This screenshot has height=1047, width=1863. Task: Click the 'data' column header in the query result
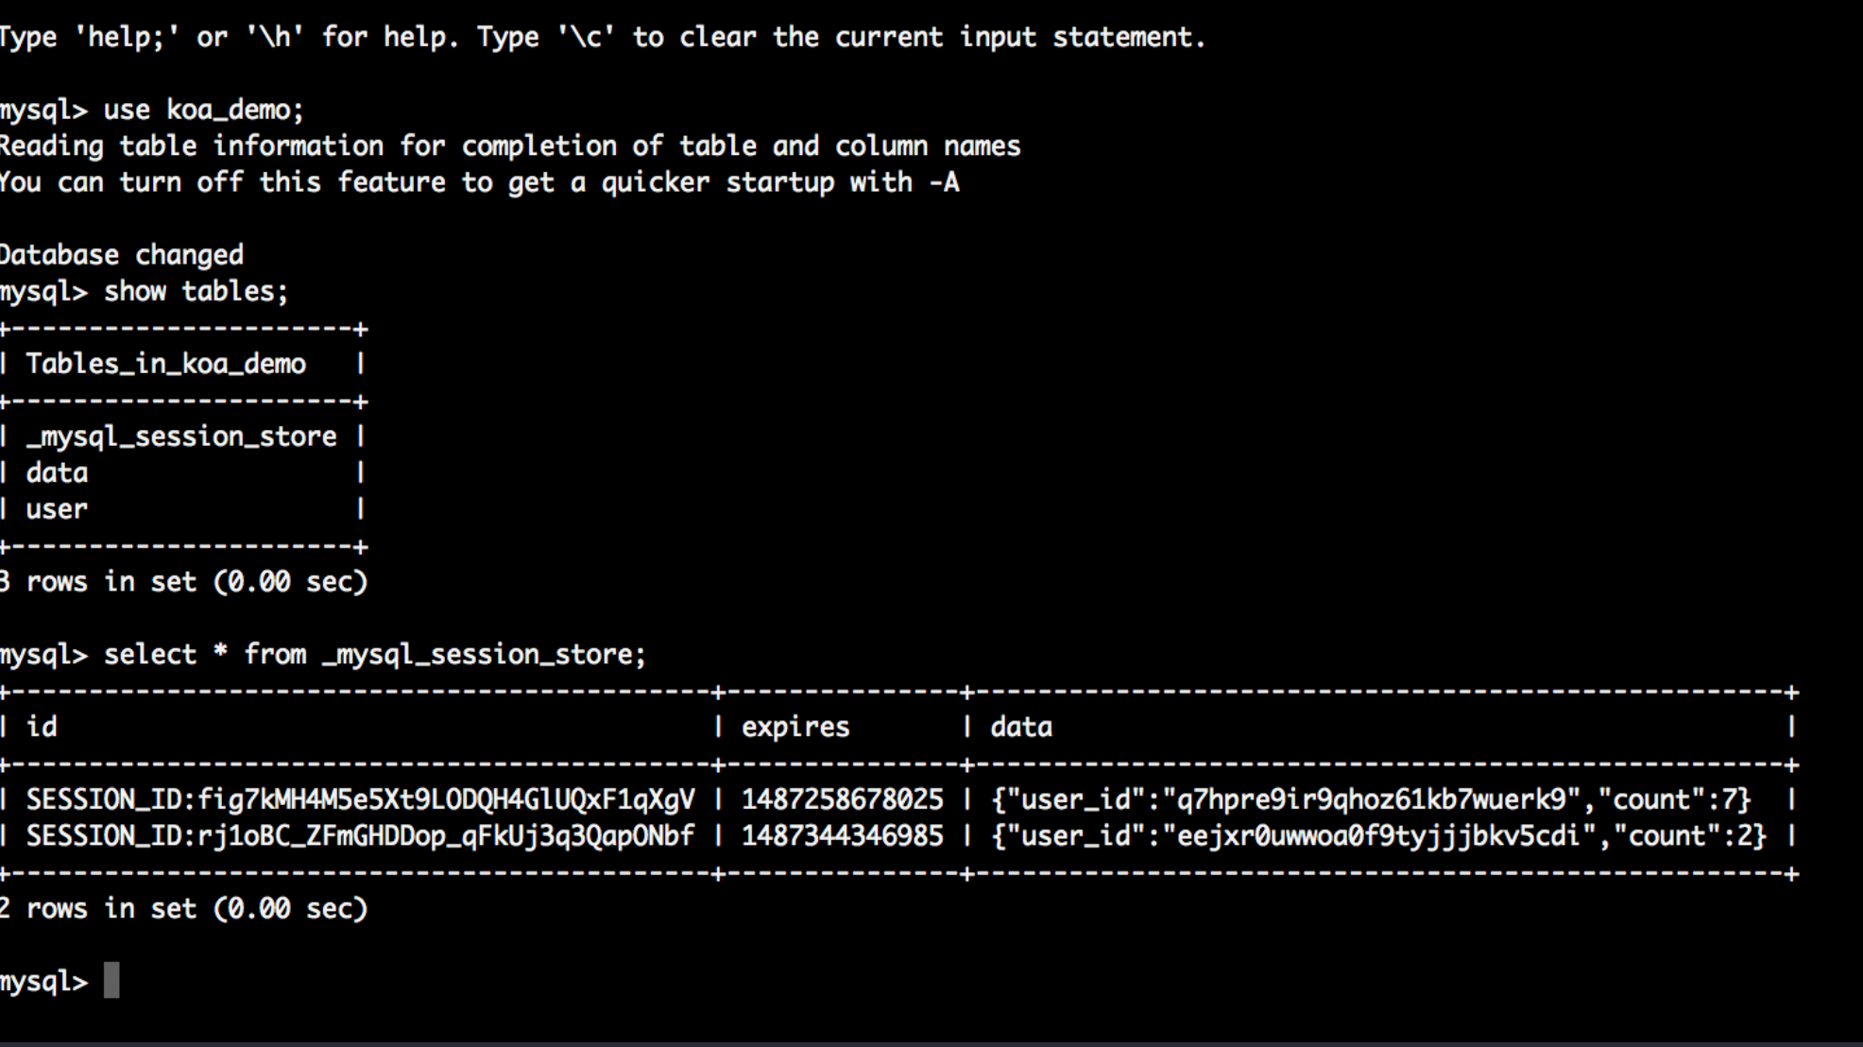coord(1020,728)
